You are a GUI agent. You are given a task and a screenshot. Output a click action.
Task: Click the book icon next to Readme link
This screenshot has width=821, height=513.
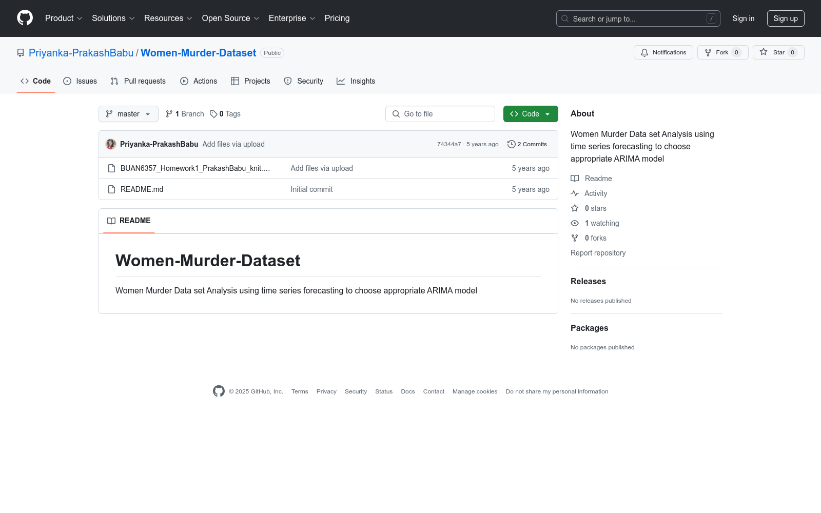[575, 179]
